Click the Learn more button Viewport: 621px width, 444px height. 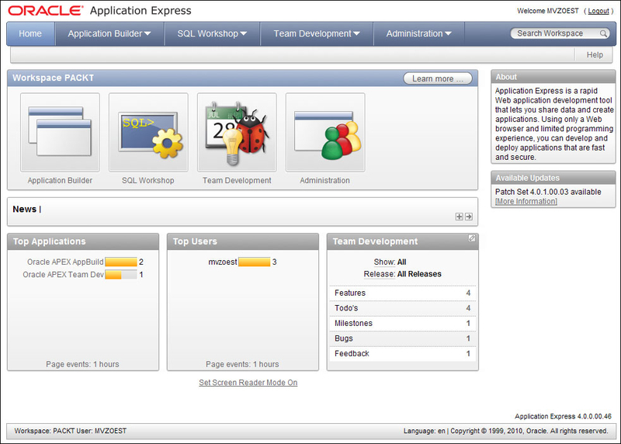438,78
